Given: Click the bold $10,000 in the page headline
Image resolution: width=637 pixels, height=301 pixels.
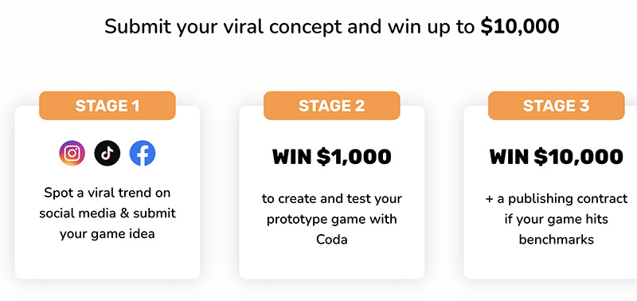Looking at the screenshot, I should [520, 26].
